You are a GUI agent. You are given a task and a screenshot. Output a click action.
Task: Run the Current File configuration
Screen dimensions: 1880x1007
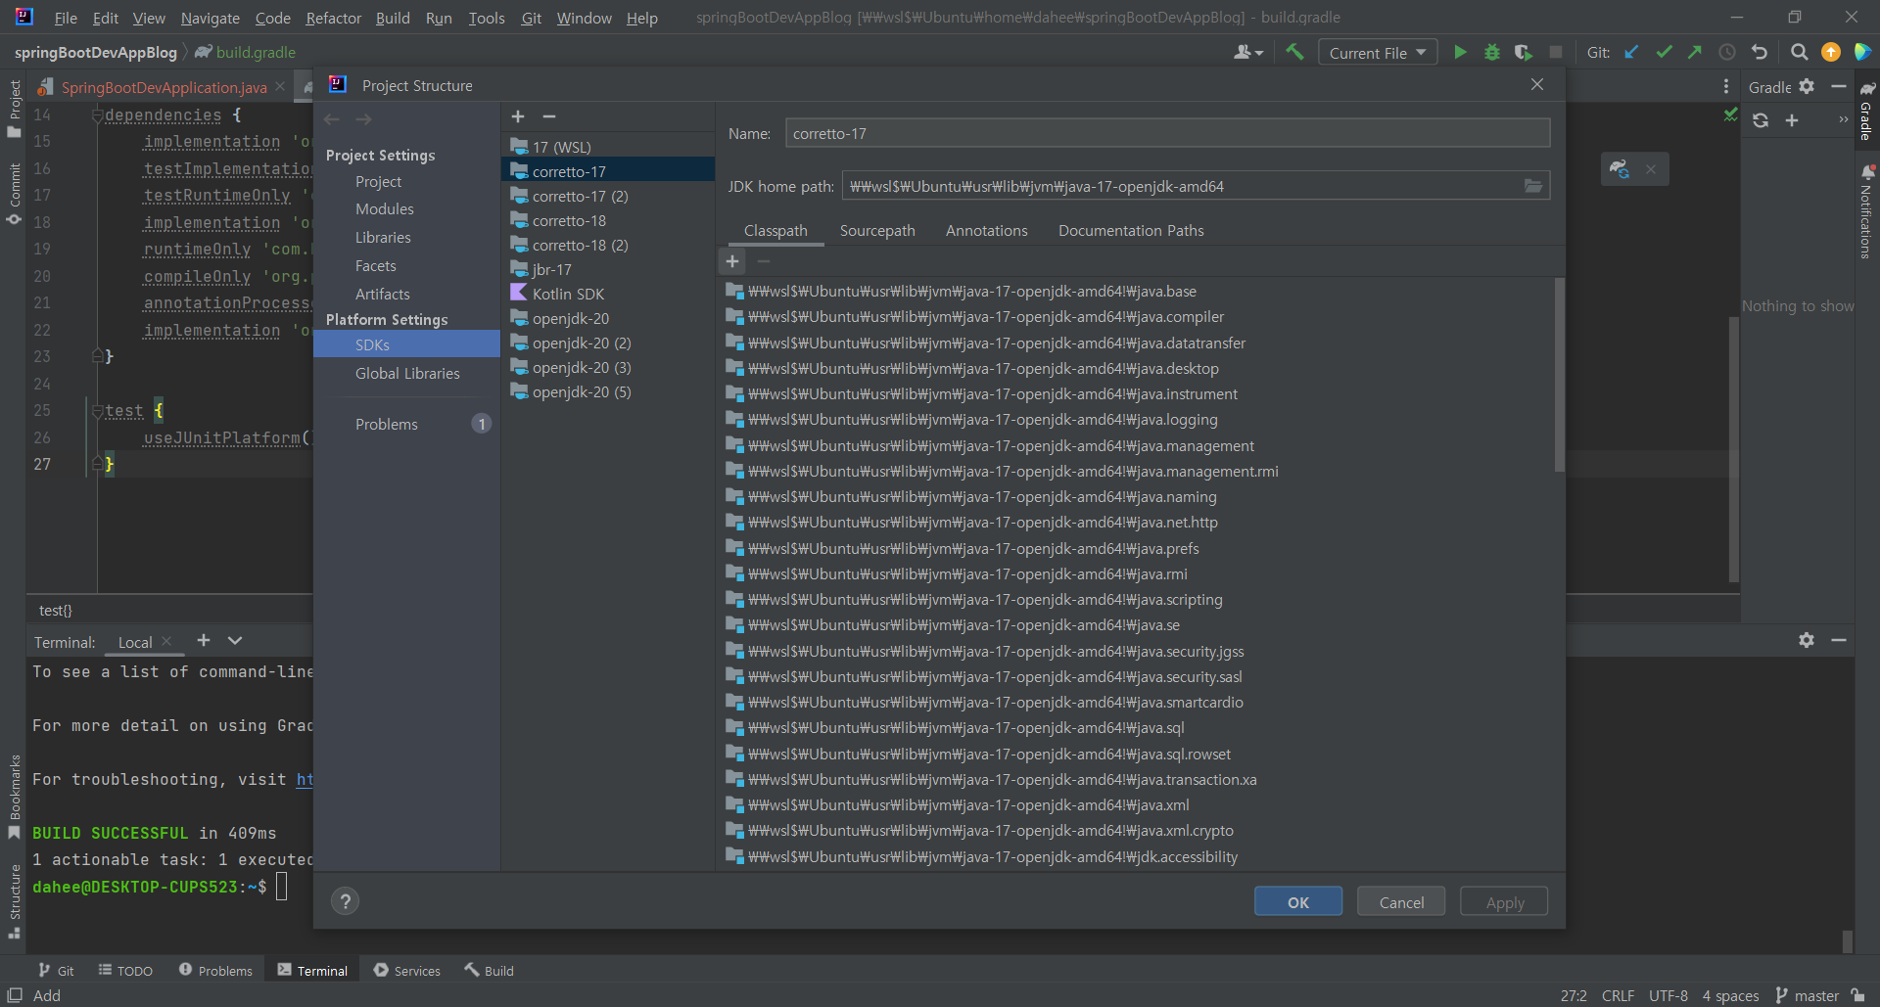tap(1460, 52)
